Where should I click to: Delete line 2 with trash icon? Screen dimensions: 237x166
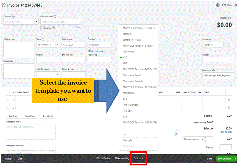pos(229,108)
